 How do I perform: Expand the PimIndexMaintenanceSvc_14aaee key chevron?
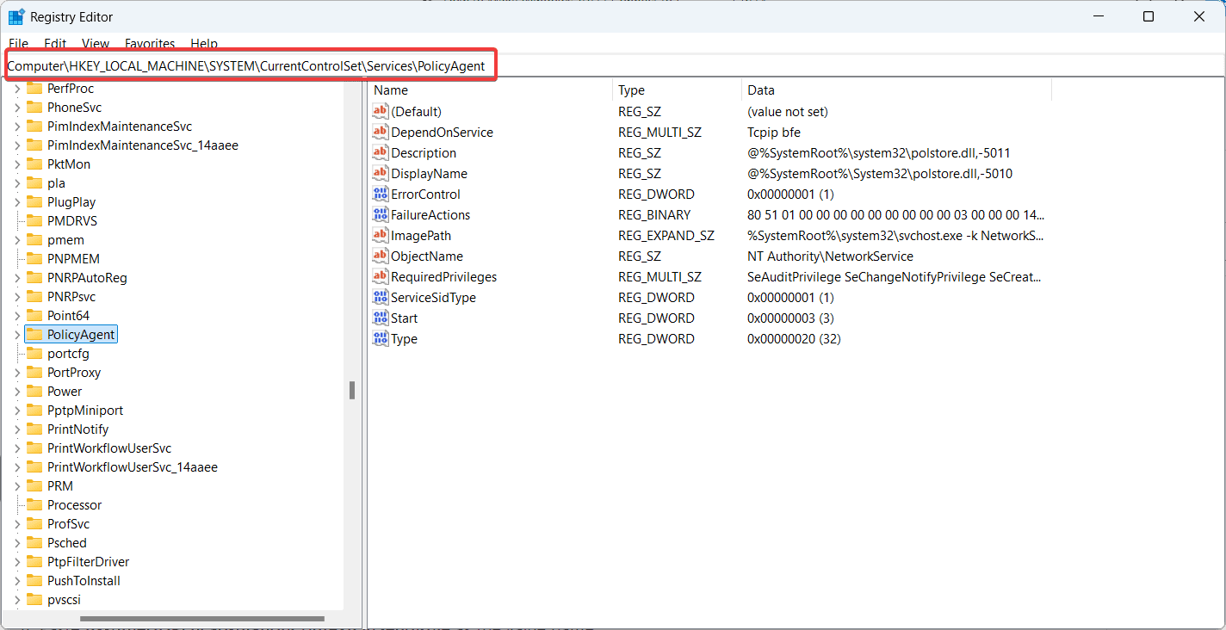point(16,145)
